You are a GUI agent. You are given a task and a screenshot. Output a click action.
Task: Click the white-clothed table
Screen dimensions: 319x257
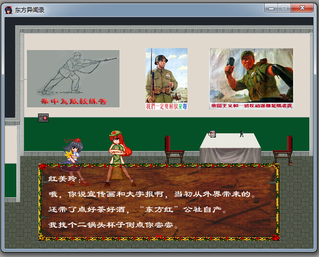230,148
